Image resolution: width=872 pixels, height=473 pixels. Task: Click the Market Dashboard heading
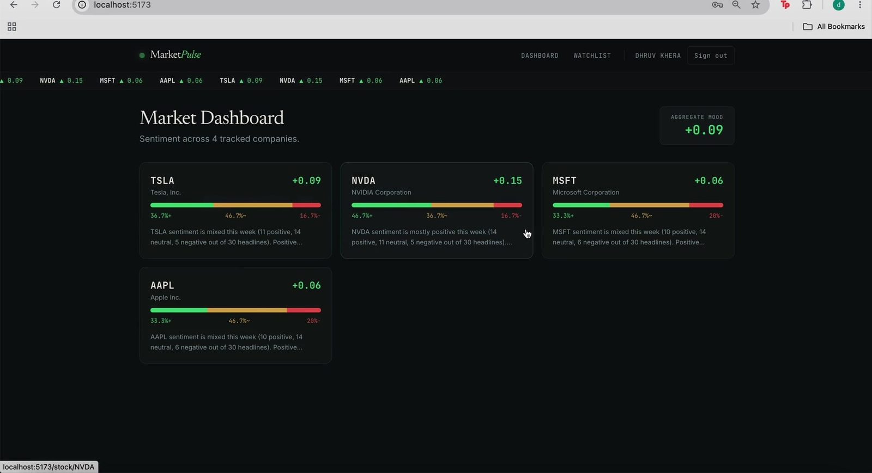[x=211, y=118]
